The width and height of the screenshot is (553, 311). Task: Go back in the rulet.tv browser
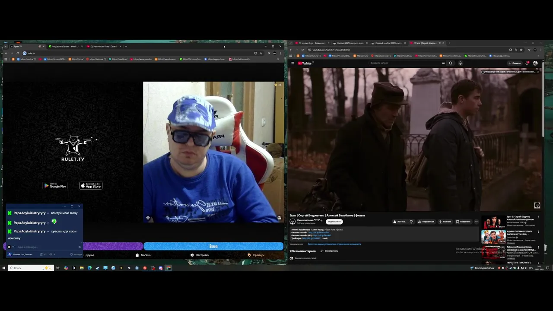6,53
